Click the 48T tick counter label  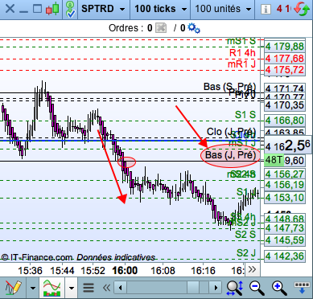(x=274, y=160)
